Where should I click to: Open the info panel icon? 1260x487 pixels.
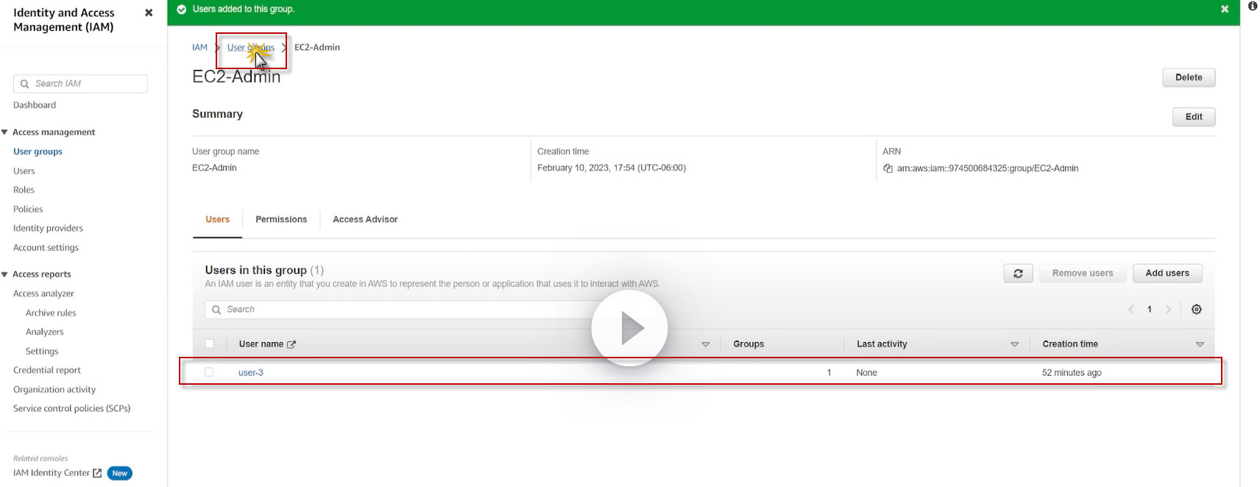[x=1253, y=6]
